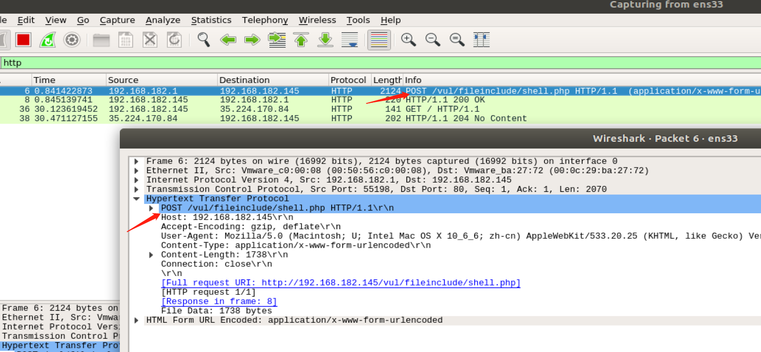Find a packet with the magnifier icon
The image size is (761, 352).
tap(203, 40)
